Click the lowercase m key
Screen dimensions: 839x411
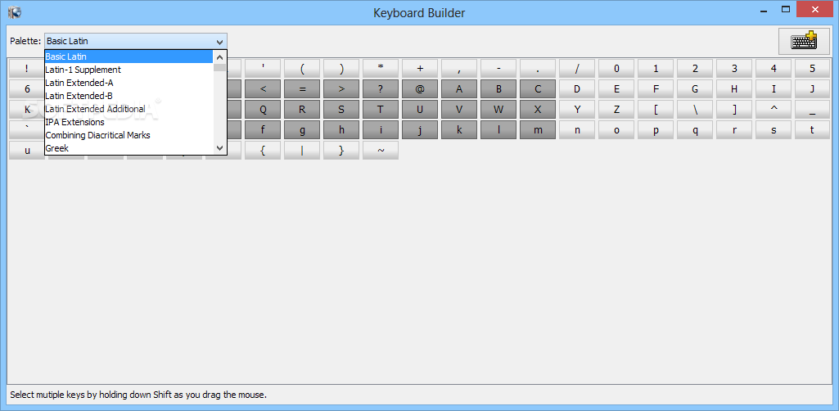(538, 129)
